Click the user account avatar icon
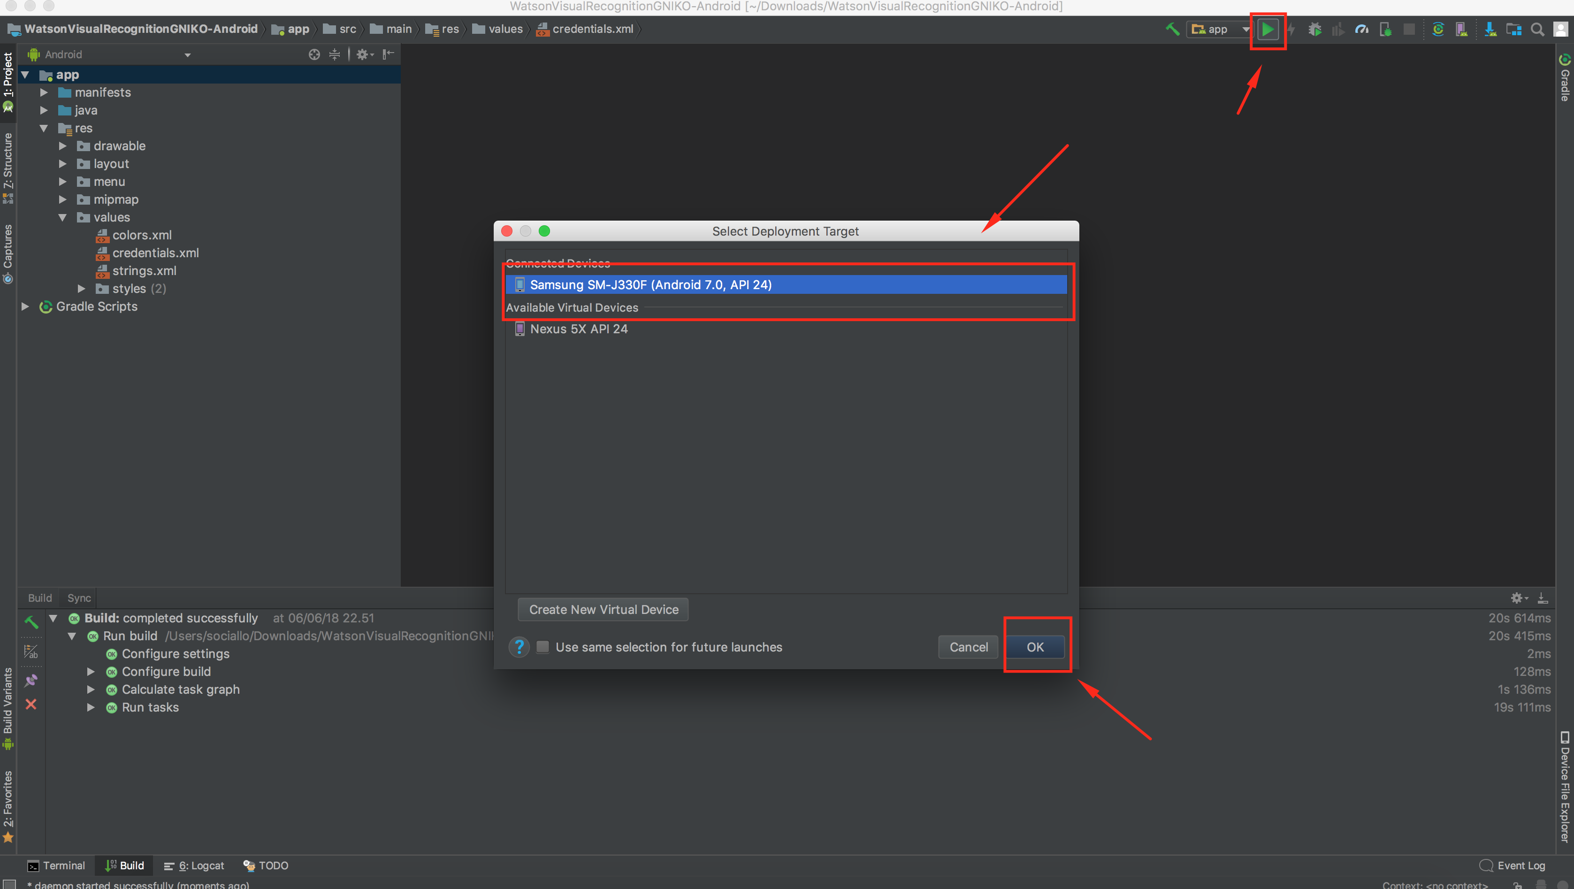This screenshot has height=889, width=1574. 1560,29
